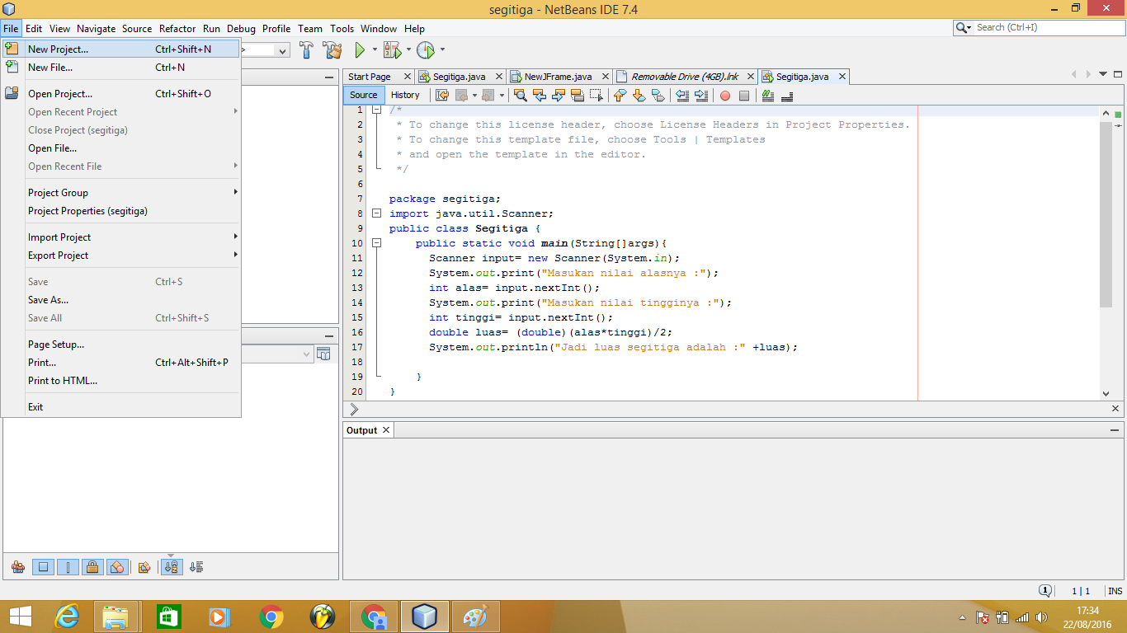This screenshot has height=633, width=1127.
Task: Collapse the main method fold at line 10
Action: click(x=376, y=243)
